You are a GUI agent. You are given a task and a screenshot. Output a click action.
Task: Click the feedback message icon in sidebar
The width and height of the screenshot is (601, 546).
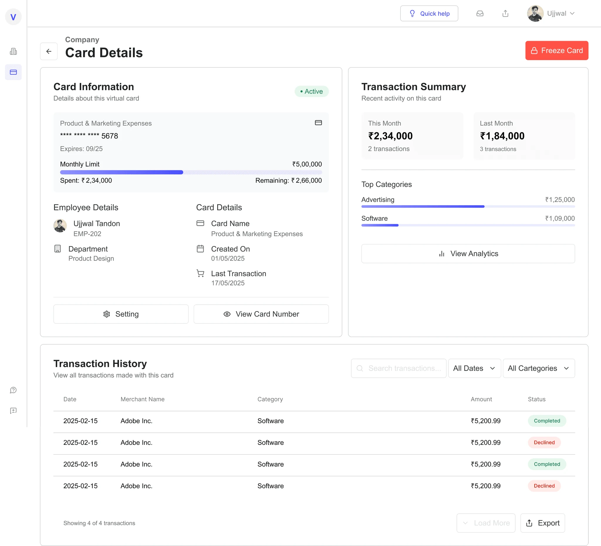coord(13,411)
